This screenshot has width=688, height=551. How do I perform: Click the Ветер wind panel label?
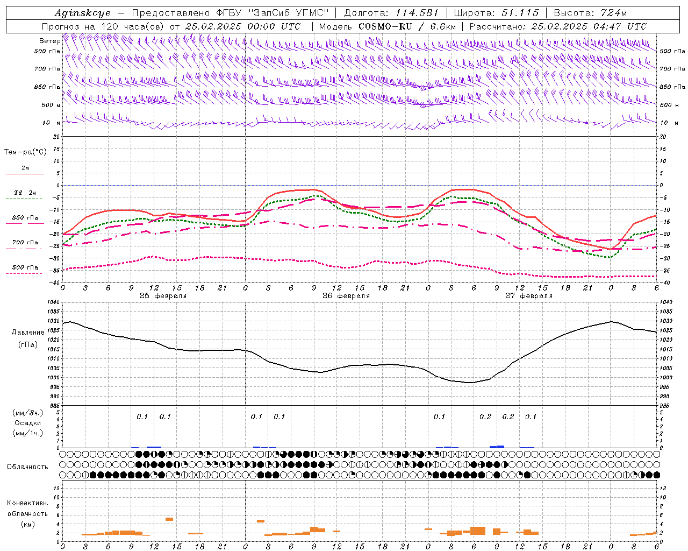click(x=49, y=41)
